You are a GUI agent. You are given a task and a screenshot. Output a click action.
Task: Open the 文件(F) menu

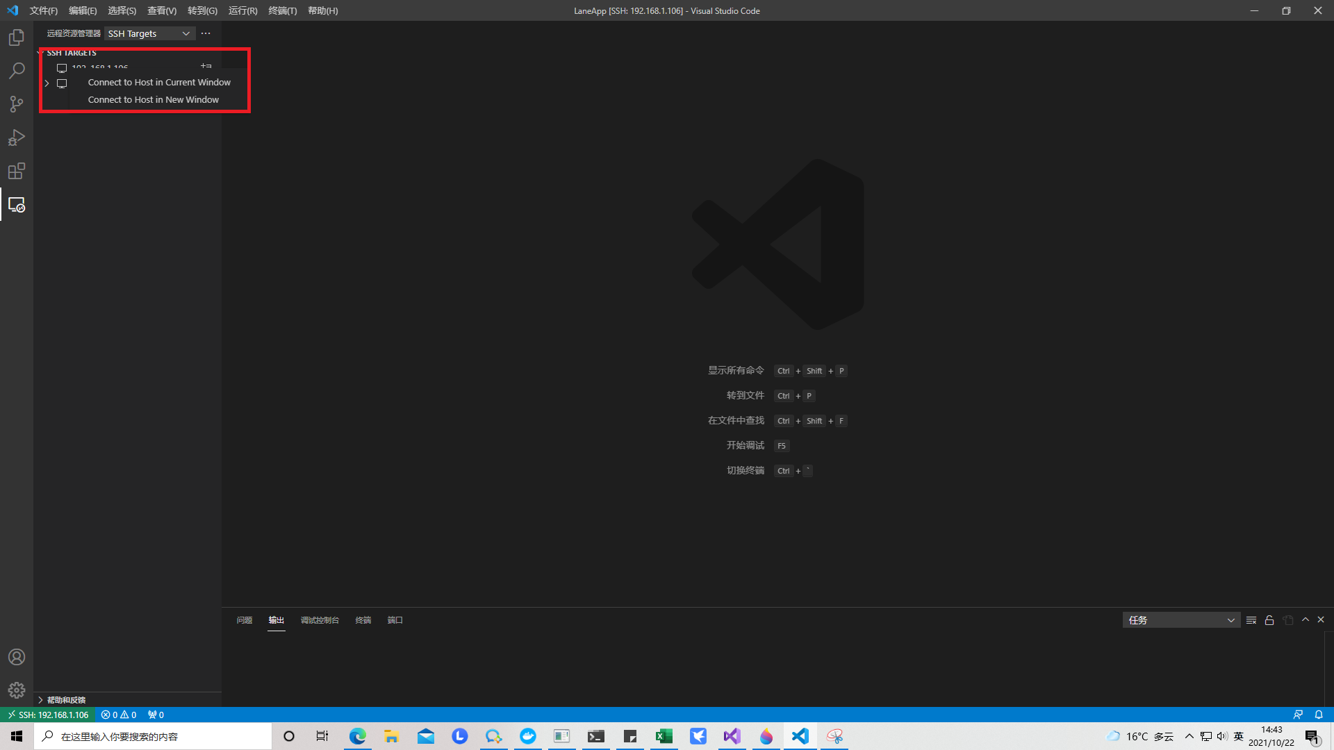pos(44,10)
